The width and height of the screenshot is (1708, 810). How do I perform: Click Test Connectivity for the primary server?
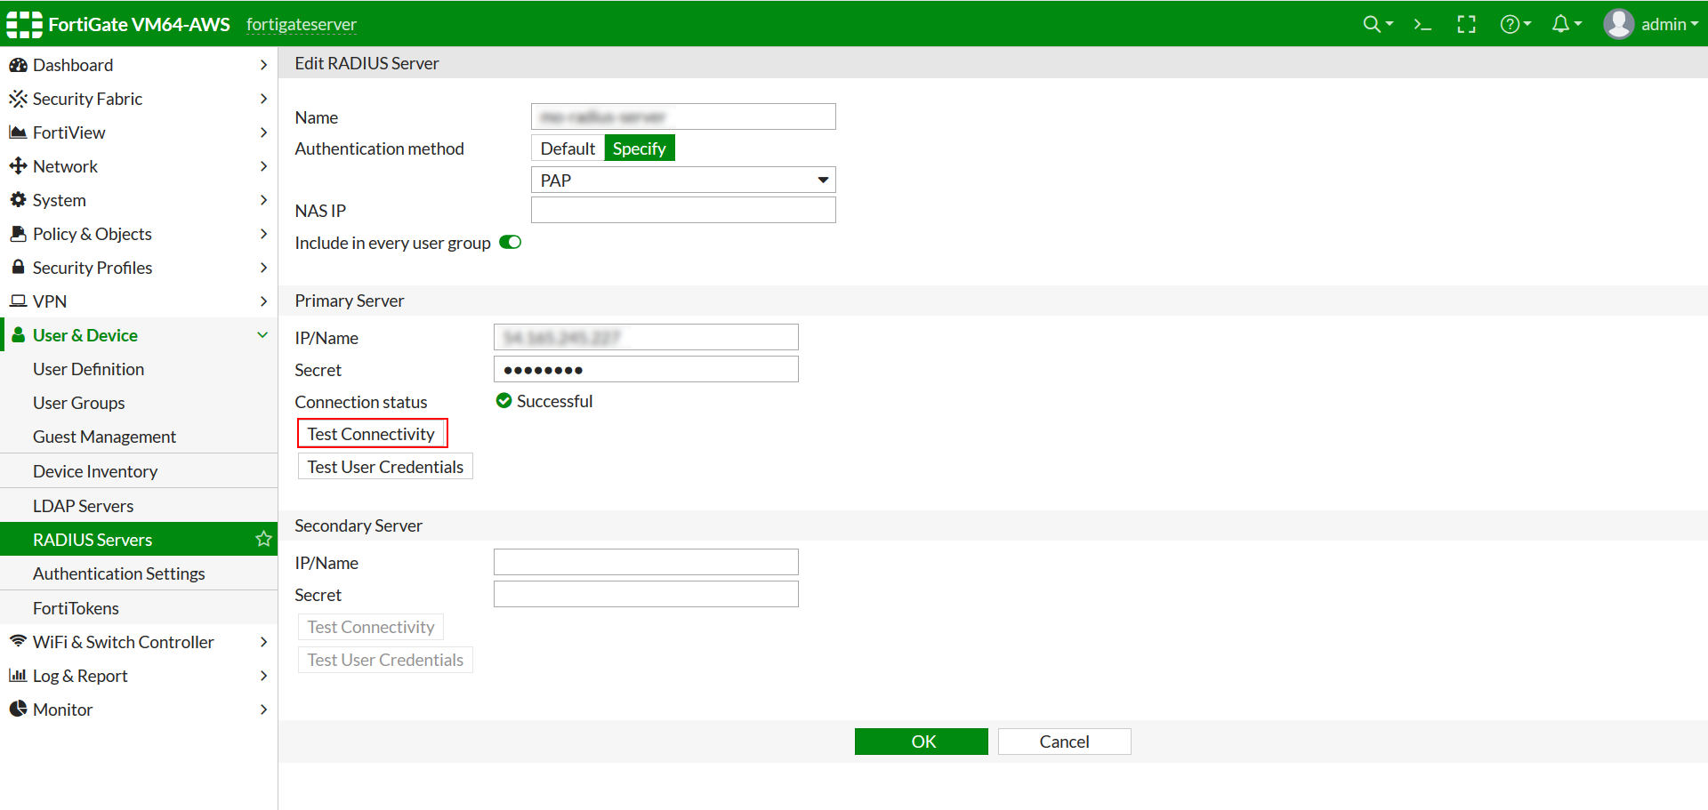coord(372,433)
